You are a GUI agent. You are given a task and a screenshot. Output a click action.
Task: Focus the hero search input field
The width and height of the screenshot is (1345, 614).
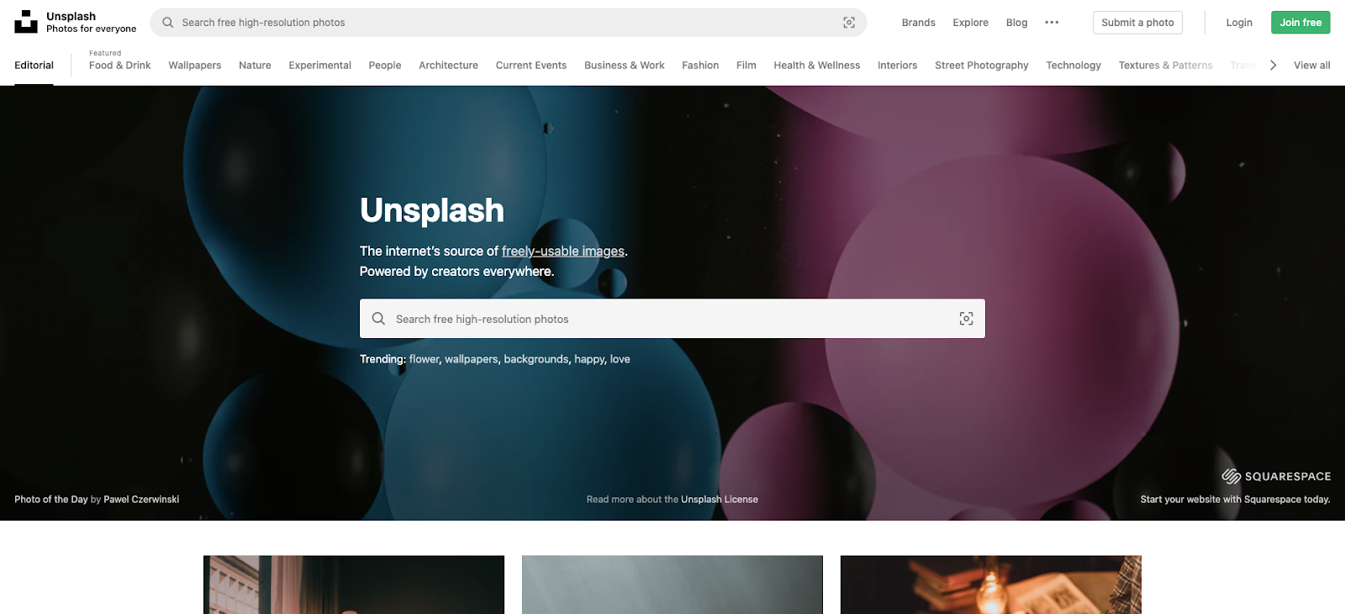(672, 319)
